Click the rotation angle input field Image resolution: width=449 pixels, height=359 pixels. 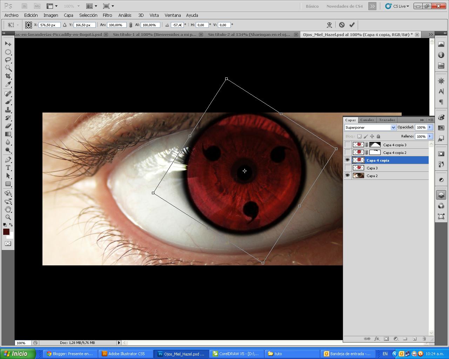pyautogui.click(x=177, y=25)
